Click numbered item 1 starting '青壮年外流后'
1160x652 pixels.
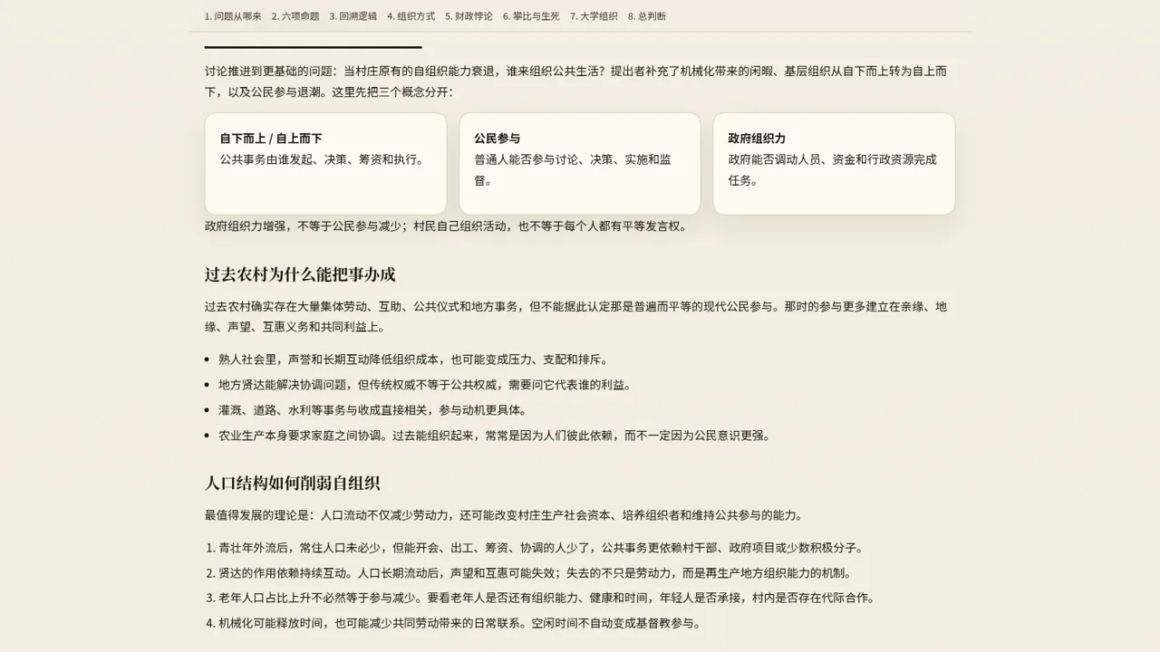(x=542, y=548)
